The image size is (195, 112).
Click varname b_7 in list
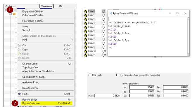pos(103,39)
